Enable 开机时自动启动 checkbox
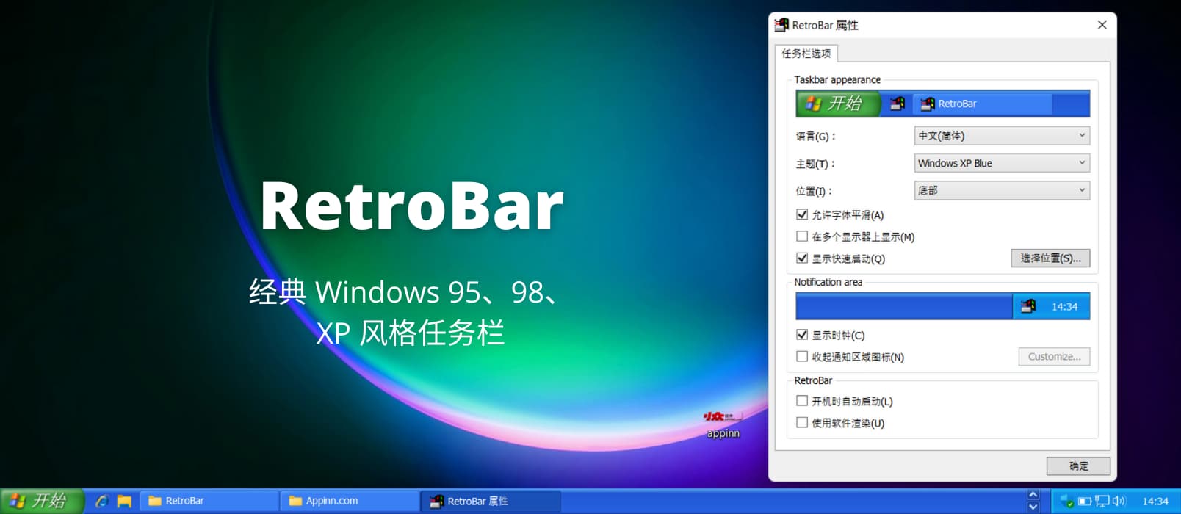This screenshot has width=1181, height=514. click(802, 401)
